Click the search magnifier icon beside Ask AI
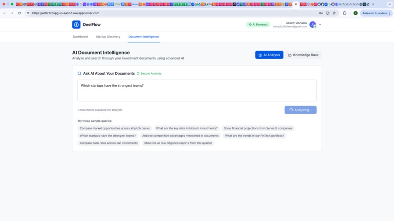This screenshot has width=394, height=221. coord(79,74)
